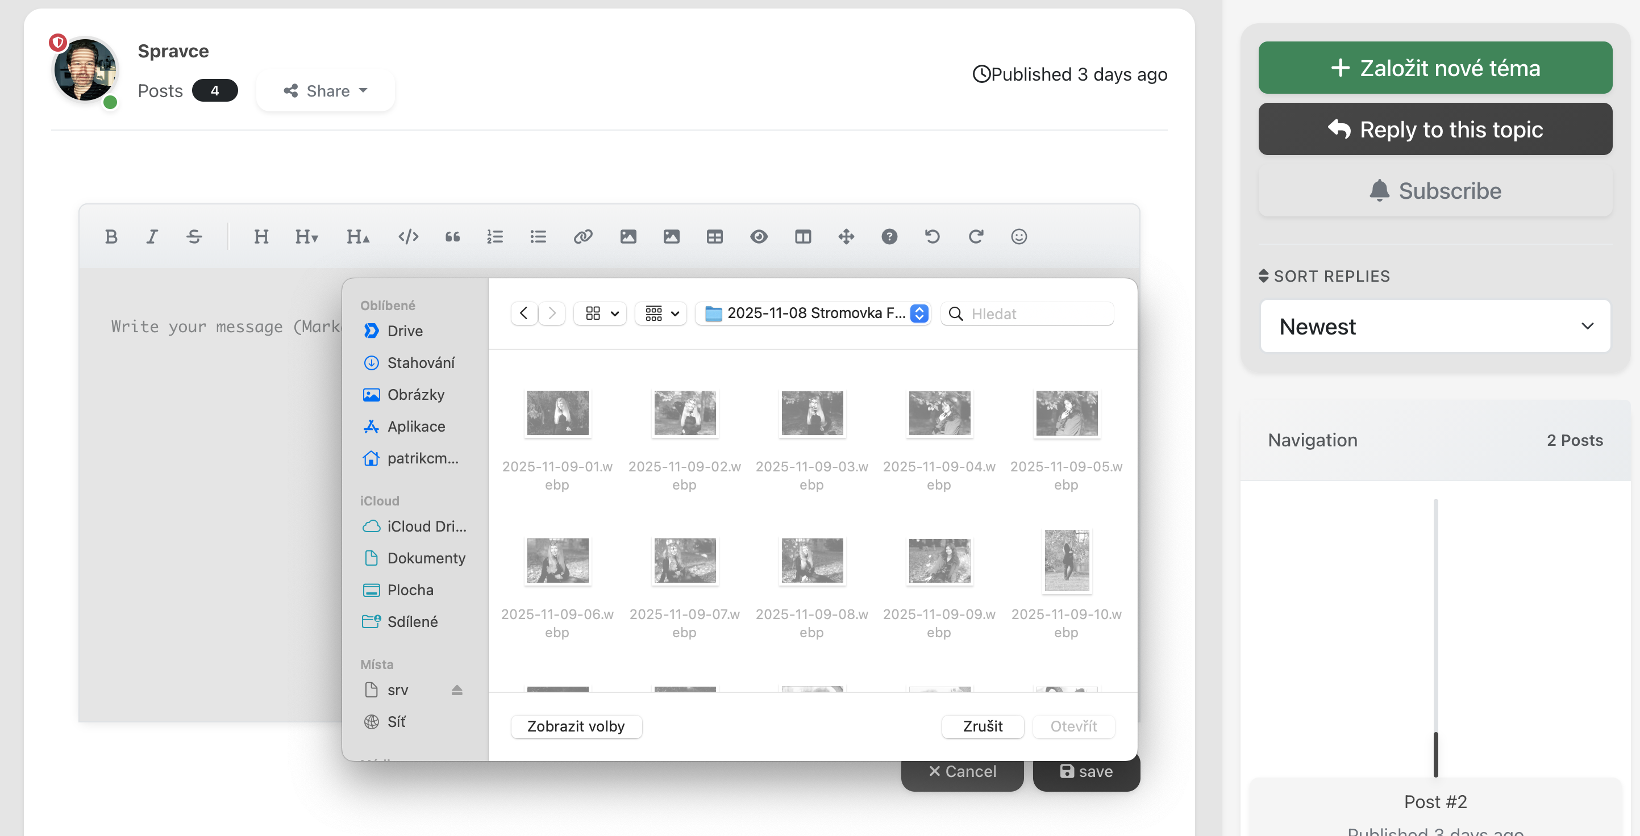This screenshot has height=836, width=1640.
Task: Expand the Share dropdown
Action: (x=325, y=91)
